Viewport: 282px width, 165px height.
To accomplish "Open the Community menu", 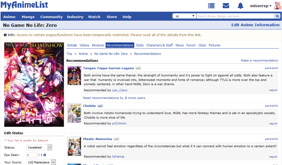I will coord(51,17).
